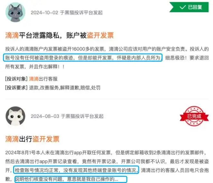Click the checkmark in the 已回复 badge
Screen dimensions: 213x183
pyautogui.click(x=182, y=7)
